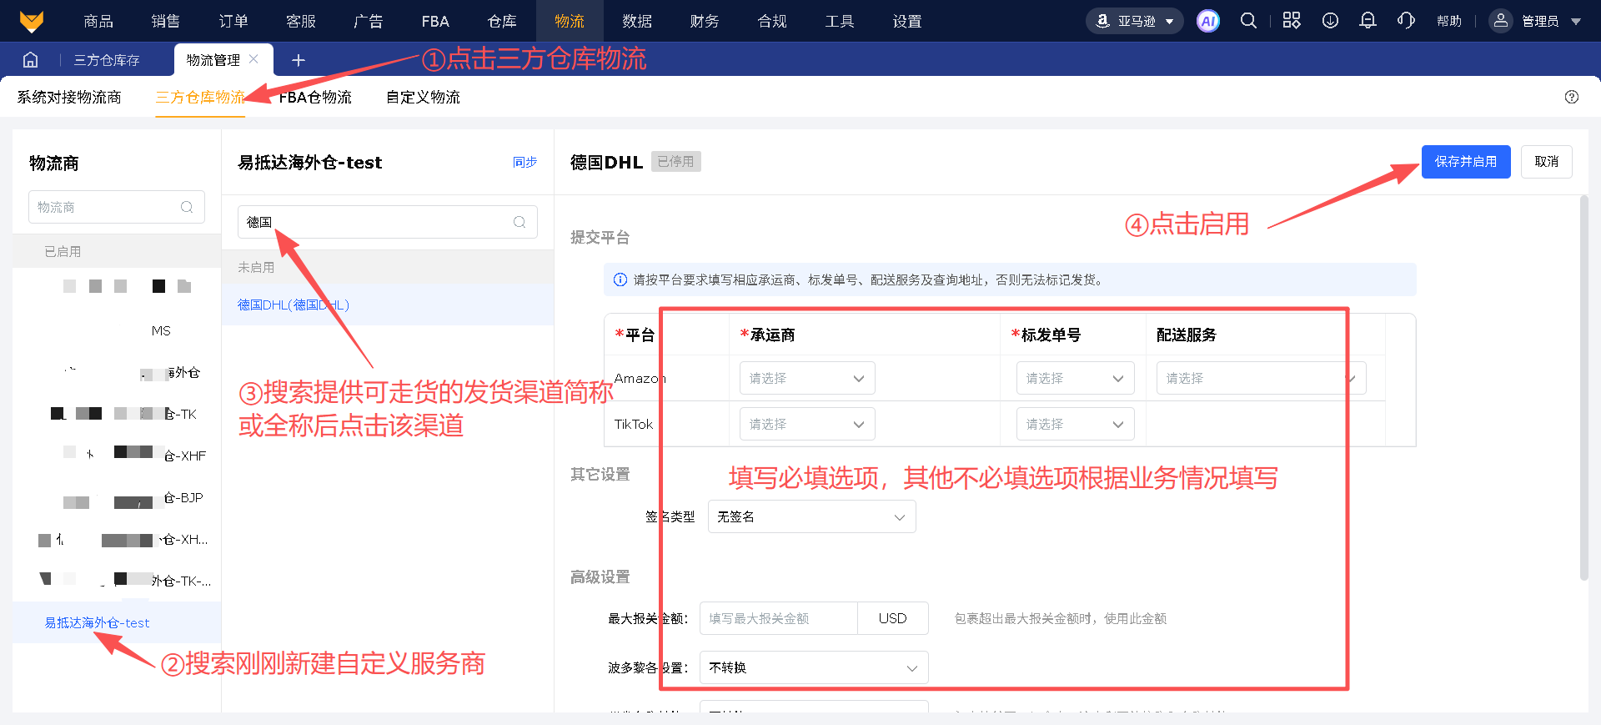Select 德国DHL(德国DHL) channel
The width and height of the screenshot is (1601, 725).
tap(388, 305)
